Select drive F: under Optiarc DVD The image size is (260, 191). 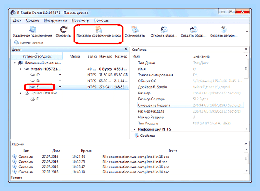pos(38,99)
